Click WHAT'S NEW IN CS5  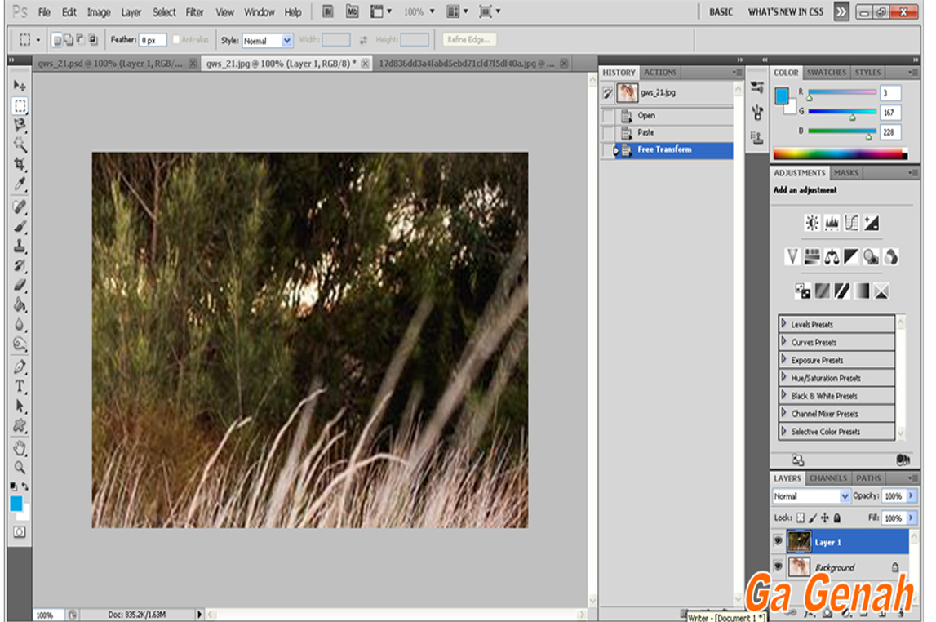coord(786,12)
